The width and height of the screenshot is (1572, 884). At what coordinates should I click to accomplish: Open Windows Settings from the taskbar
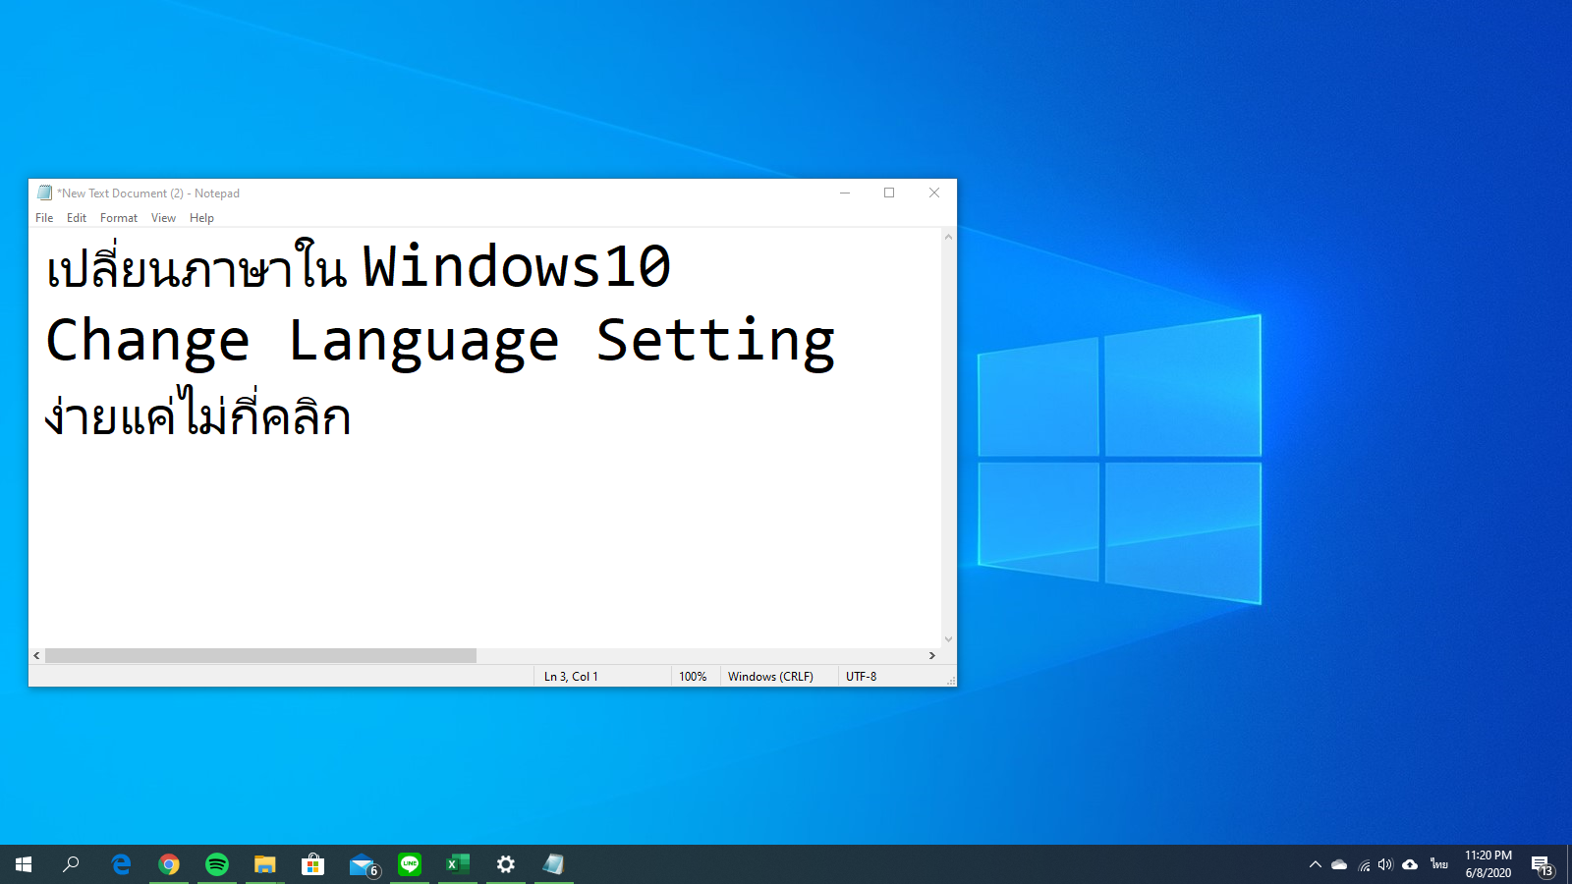tap(504, 864)
